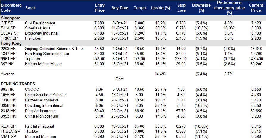The height and width of the screenshot is (139, 266).
Task: Select the '9961 HK' code cell
Action: [8, 59]
